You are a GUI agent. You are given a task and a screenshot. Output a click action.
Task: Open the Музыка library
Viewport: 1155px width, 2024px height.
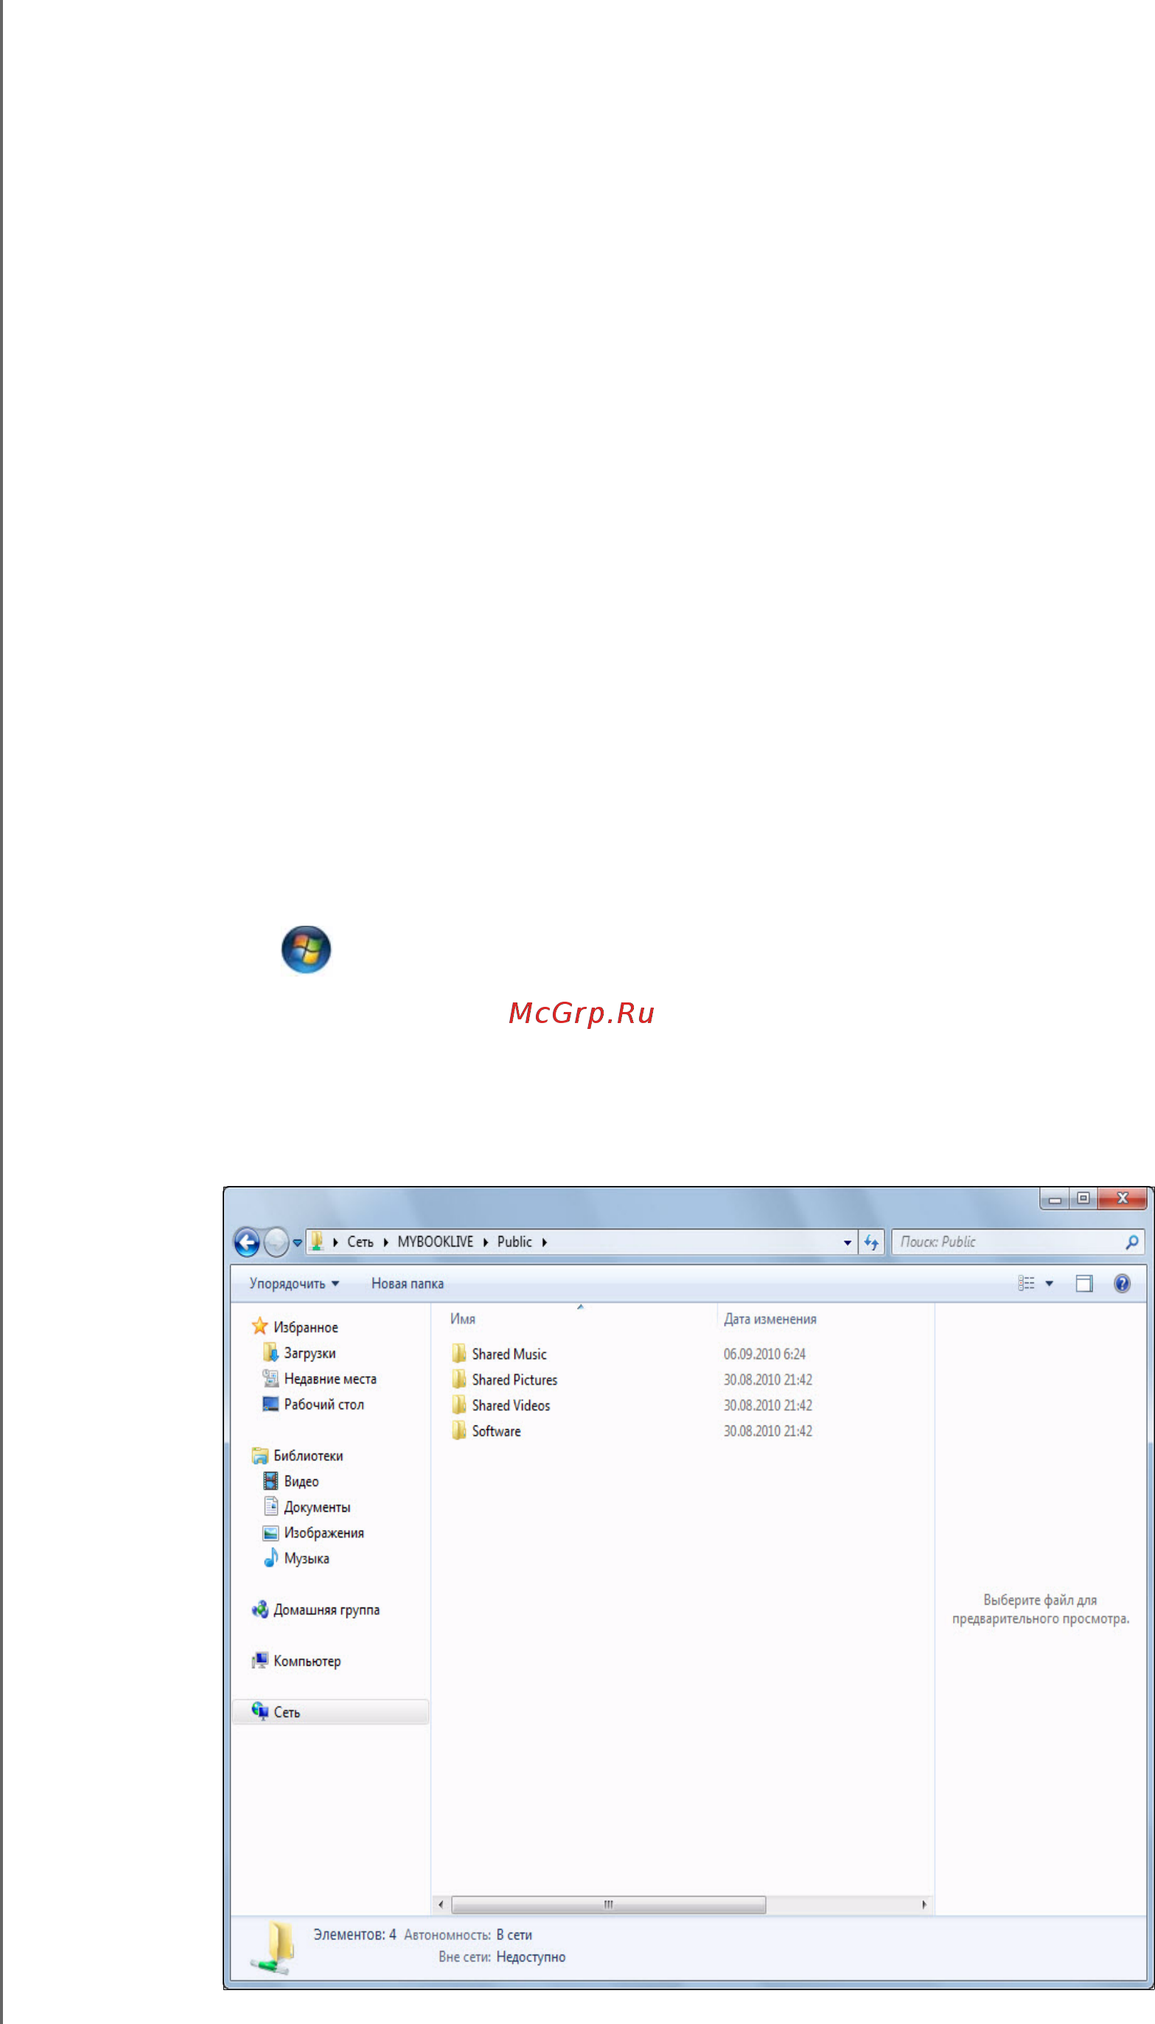coord(307,1558)
